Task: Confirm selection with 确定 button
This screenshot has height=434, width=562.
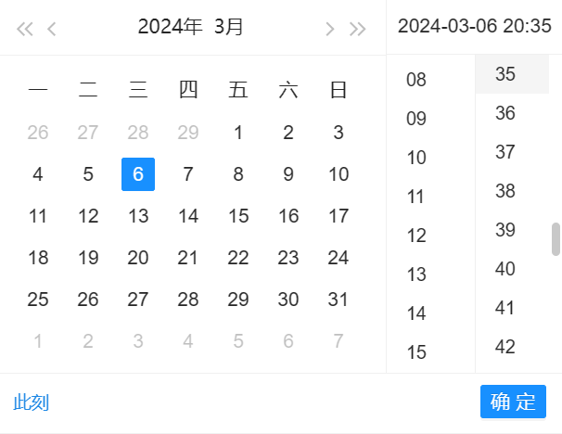Action: pos(513,402)
